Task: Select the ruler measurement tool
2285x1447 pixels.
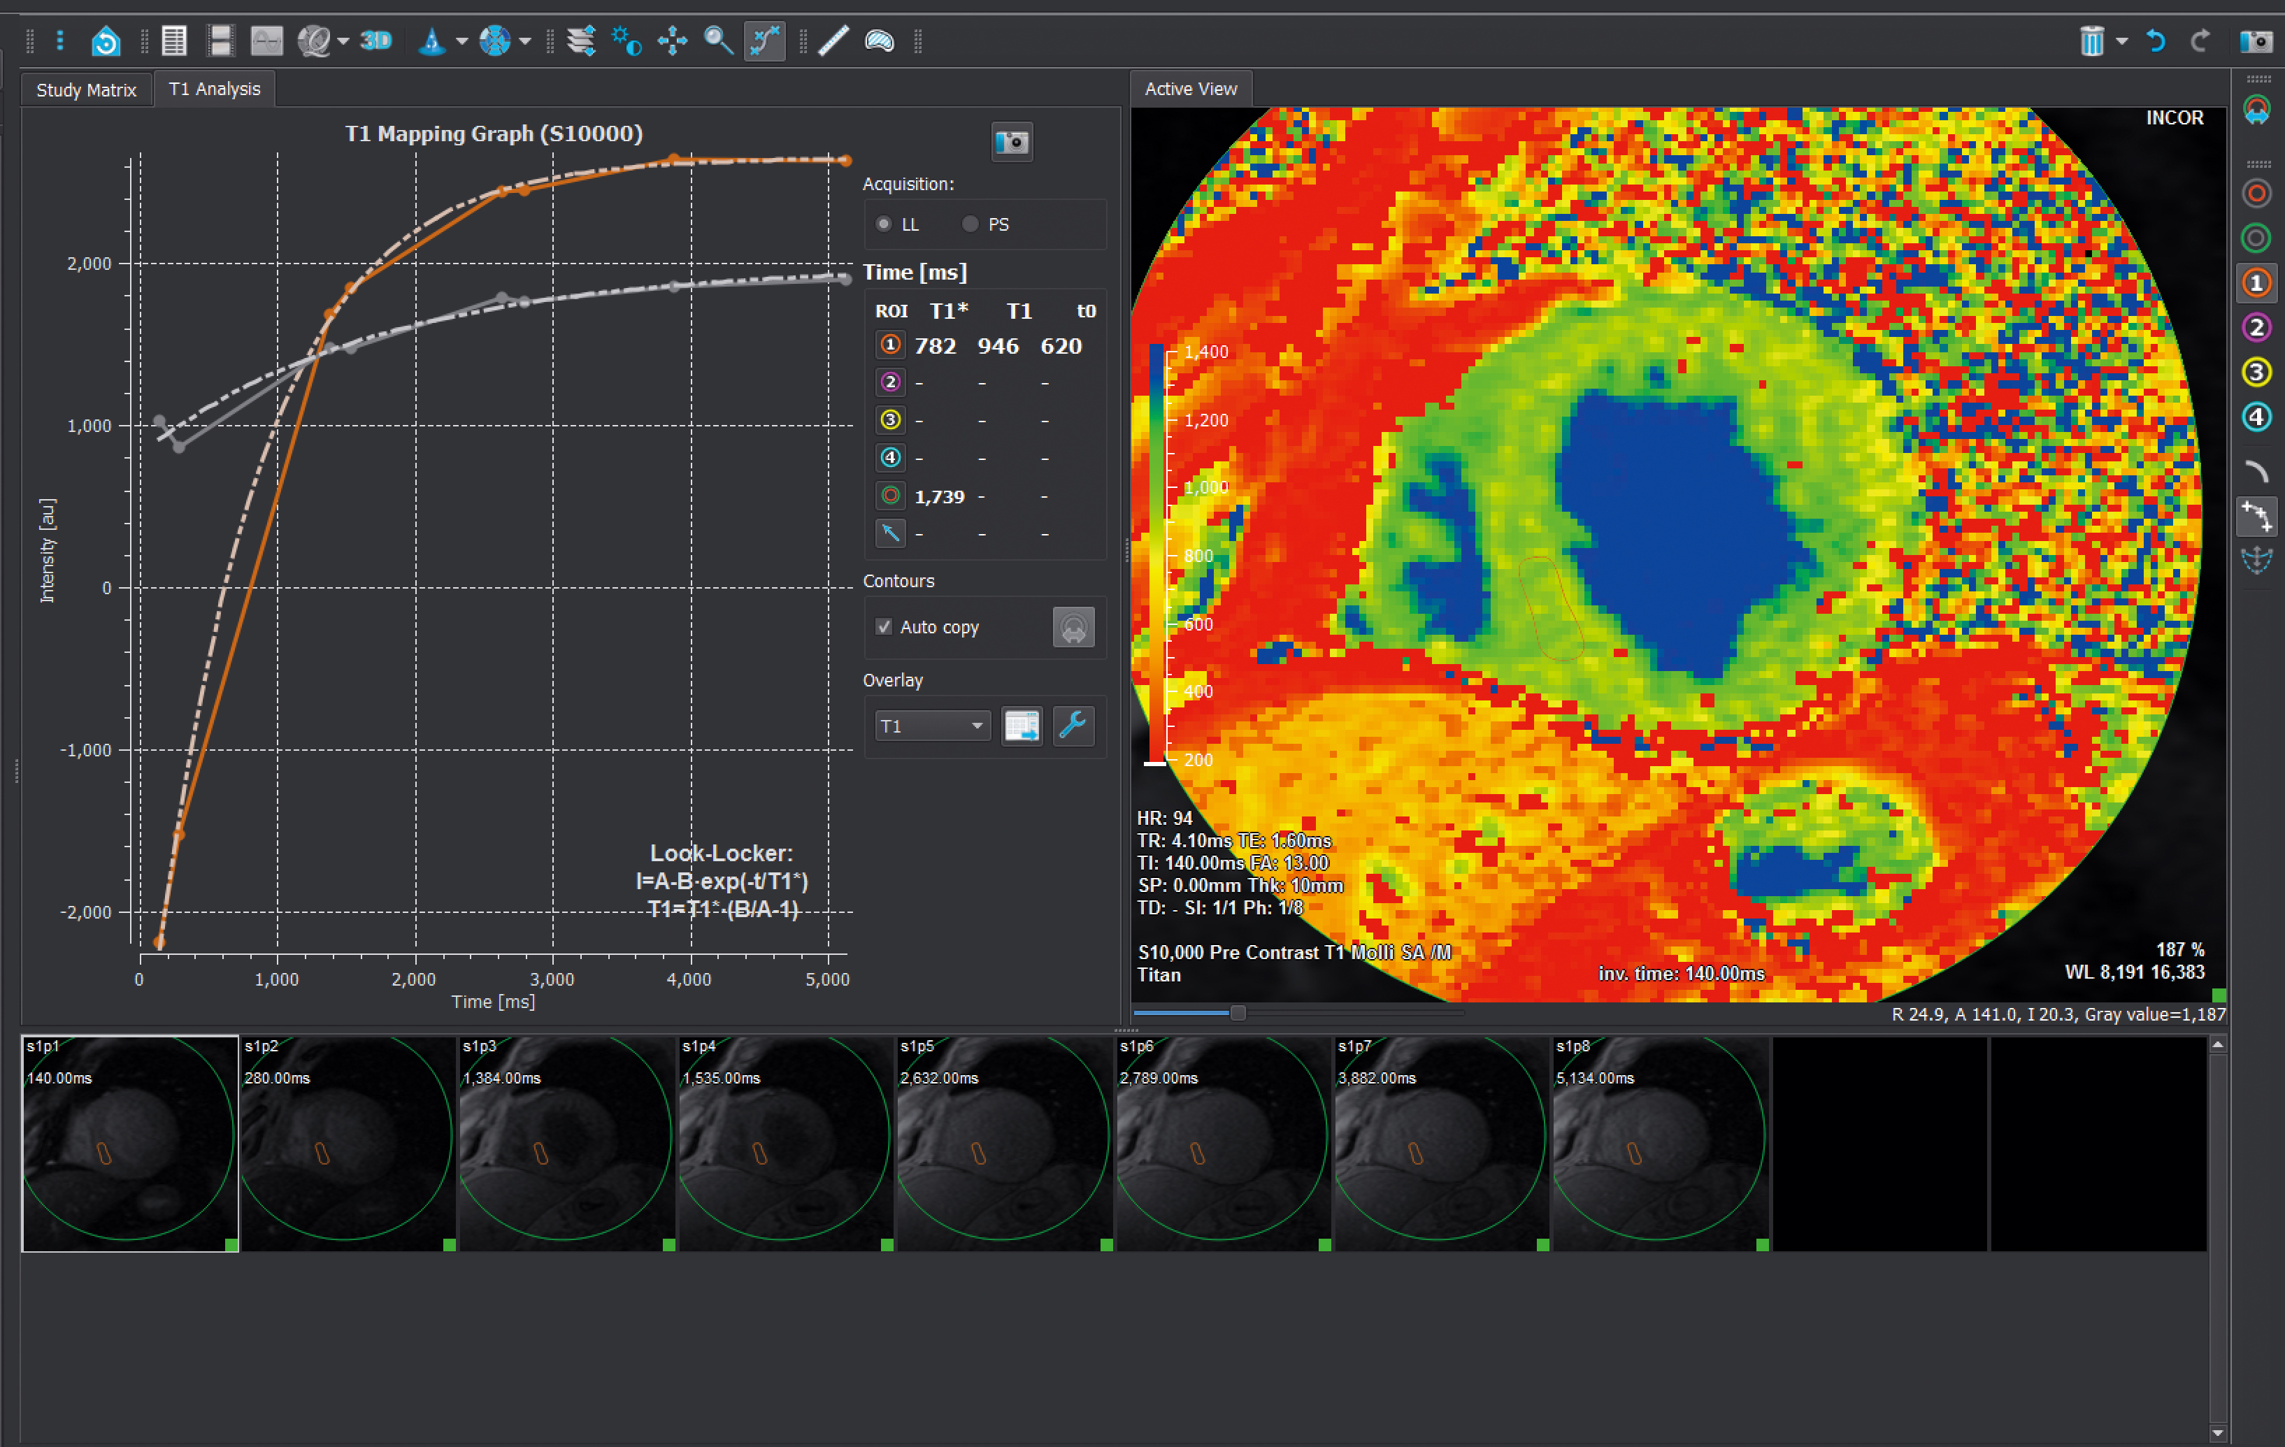Action: click(833, 41)
